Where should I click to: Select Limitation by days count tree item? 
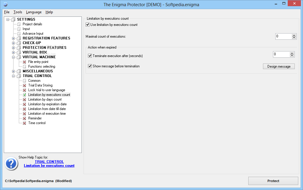pyautogui.click(x=45, y=99)
